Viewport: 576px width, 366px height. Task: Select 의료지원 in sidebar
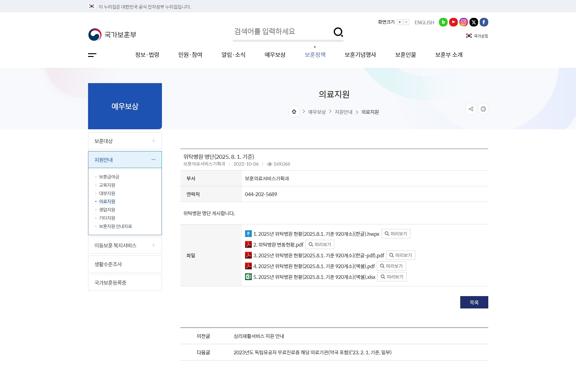107,201
